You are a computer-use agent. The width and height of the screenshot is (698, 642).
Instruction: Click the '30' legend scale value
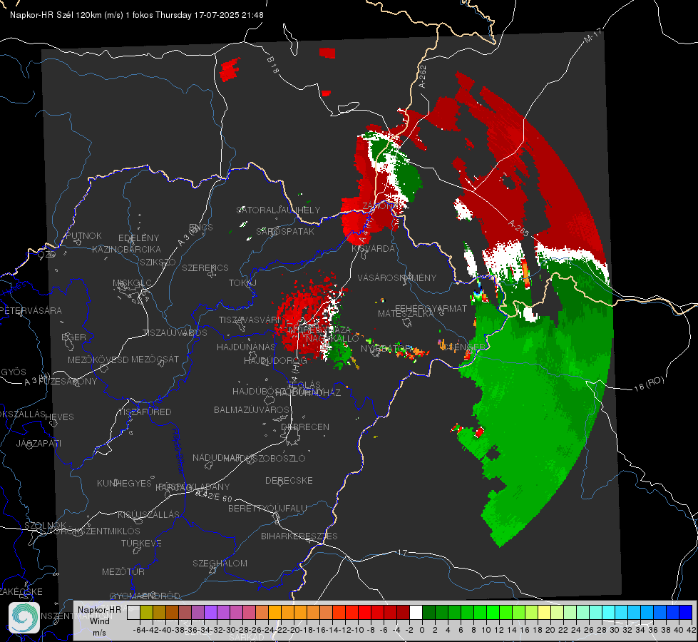click(x=615, y=630)
